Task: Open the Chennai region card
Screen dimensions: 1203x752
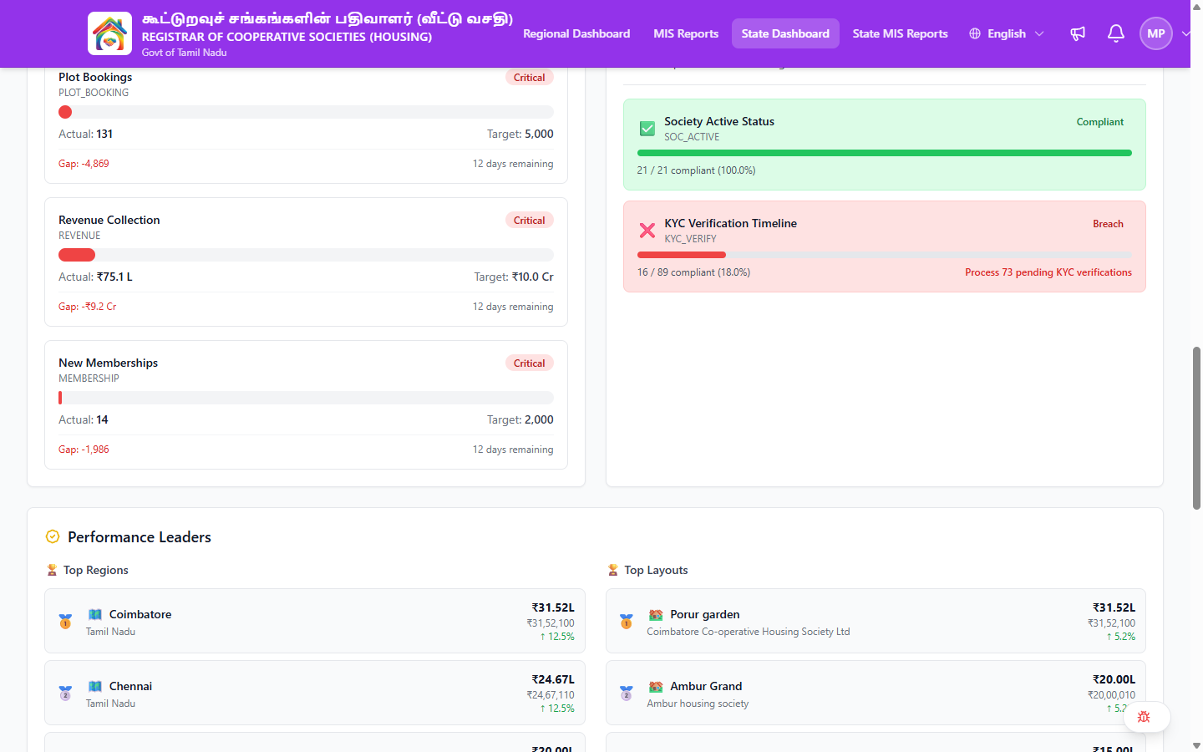Action: (x=315, y=693)
